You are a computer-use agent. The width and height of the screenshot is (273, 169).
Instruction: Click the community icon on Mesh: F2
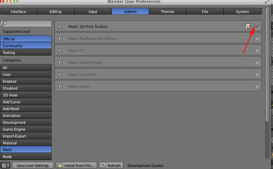(x=248, y=51)
